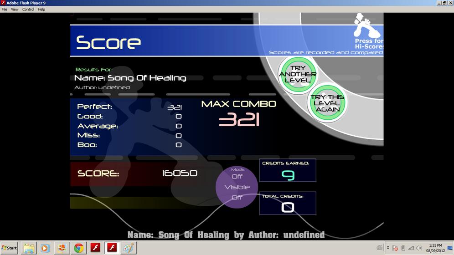
Task: Click the Start button
Action: pyautogui.click(x=9, y=248)
